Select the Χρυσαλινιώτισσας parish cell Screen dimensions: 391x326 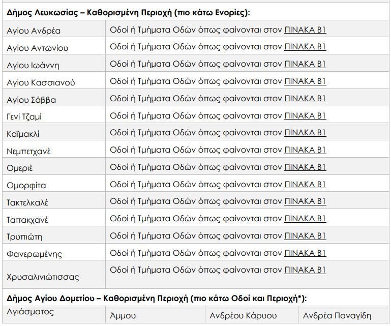click(54, 274)
